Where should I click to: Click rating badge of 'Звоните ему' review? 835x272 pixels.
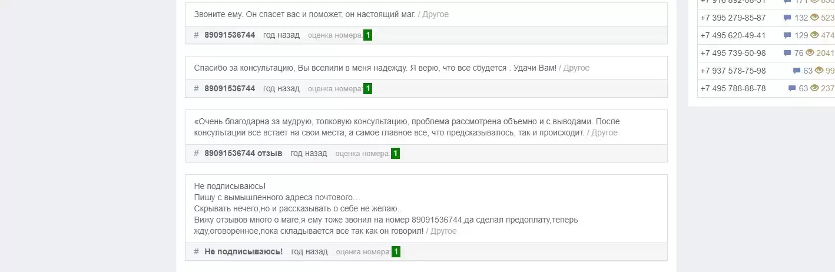367,35
